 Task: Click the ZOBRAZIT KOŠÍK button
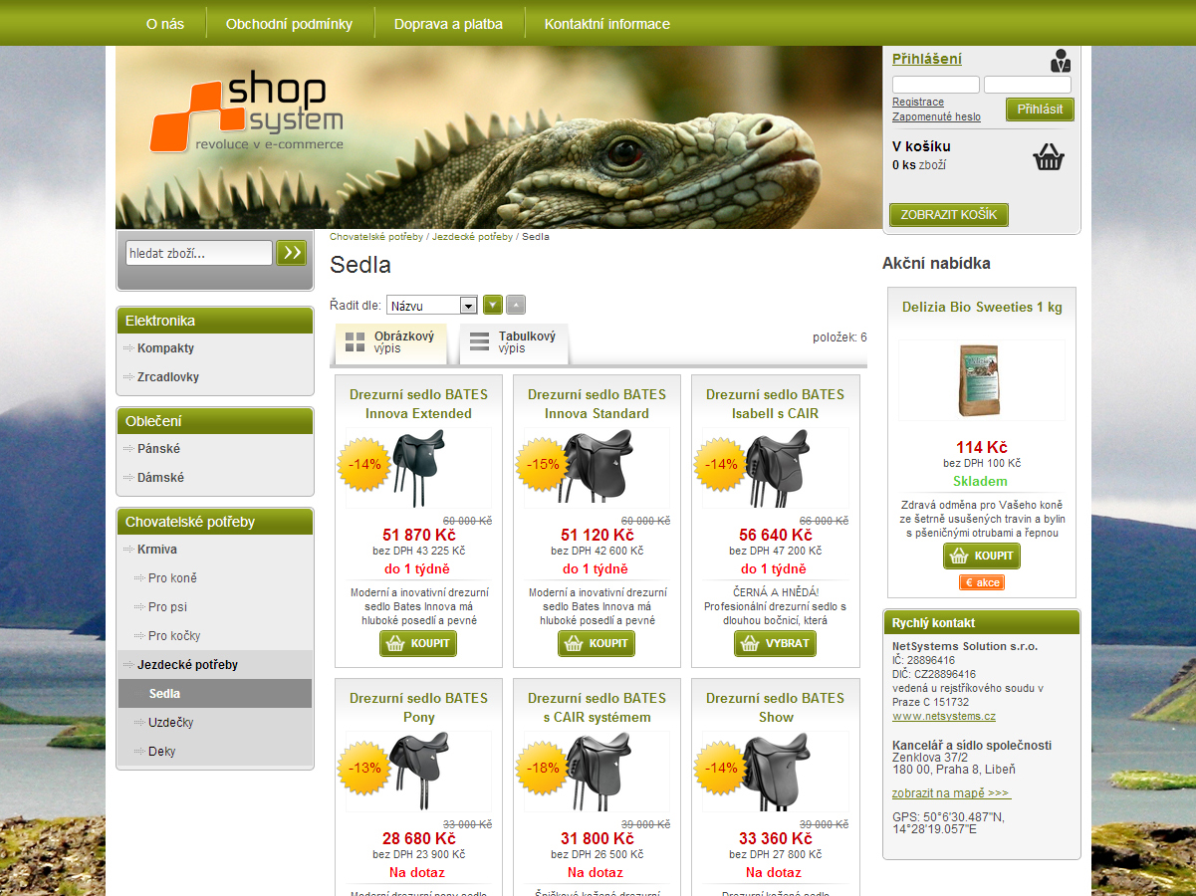point(949,214)
